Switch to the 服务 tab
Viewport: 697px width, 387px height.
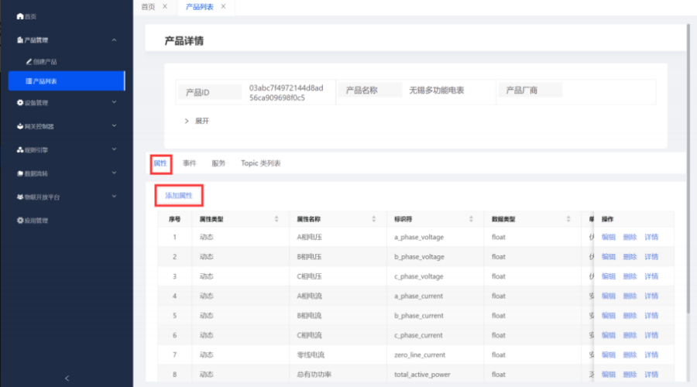pyautogui.click(x=218, y=163)
